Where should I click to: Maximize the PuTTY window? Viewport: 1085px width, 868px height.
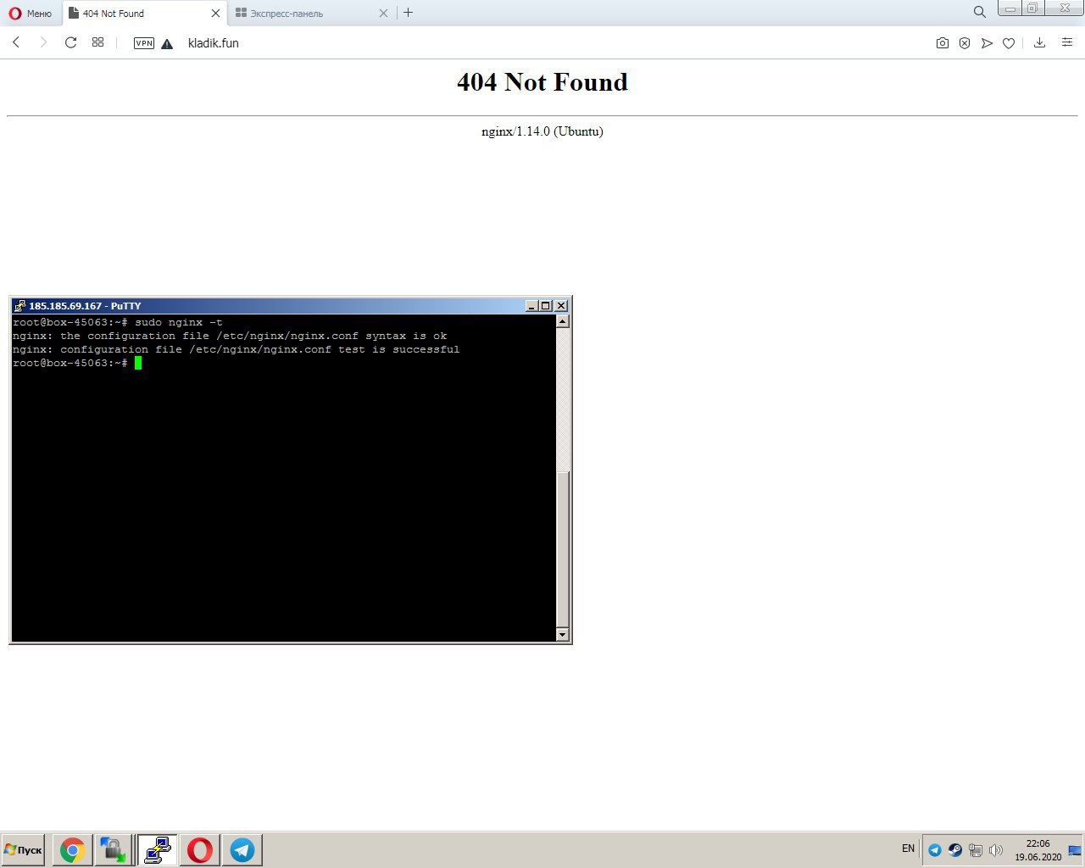click(x=545, y=306)
